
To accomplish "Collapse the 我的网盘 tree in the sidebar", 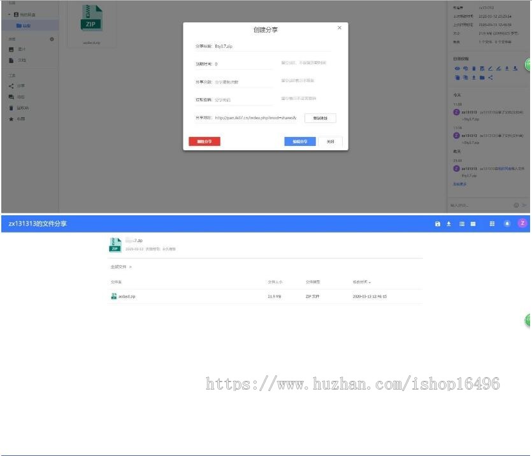I will (9, 14).
